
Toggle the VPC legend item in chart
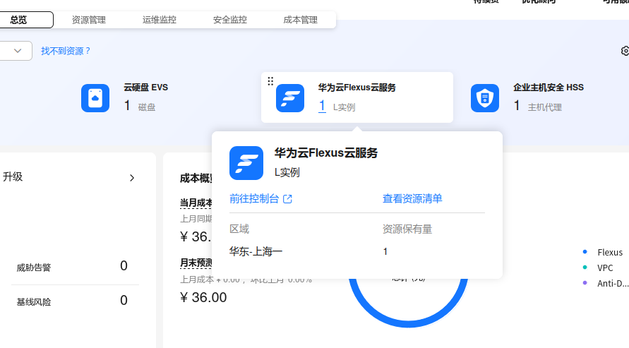tap(605, 268)
